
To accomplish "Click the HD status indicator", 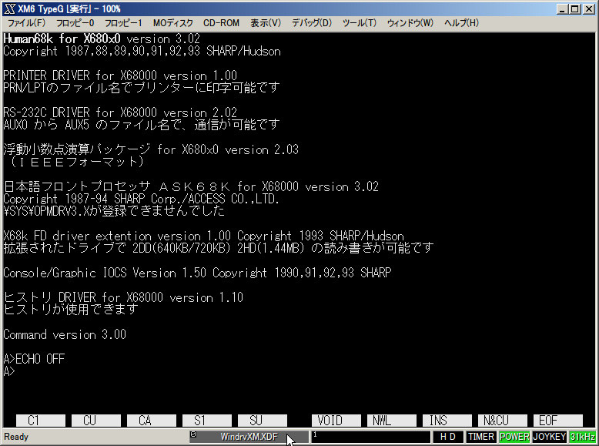I will point(448,437).
